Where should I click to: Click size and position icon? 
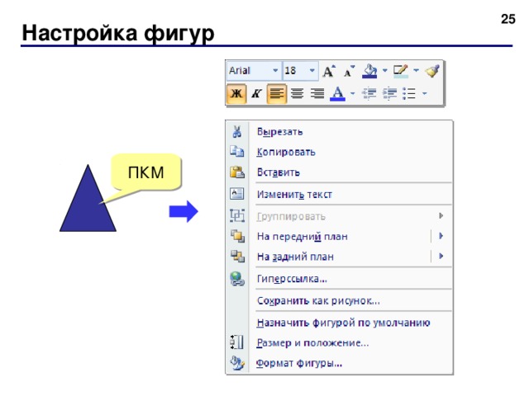tap(237, 342)
